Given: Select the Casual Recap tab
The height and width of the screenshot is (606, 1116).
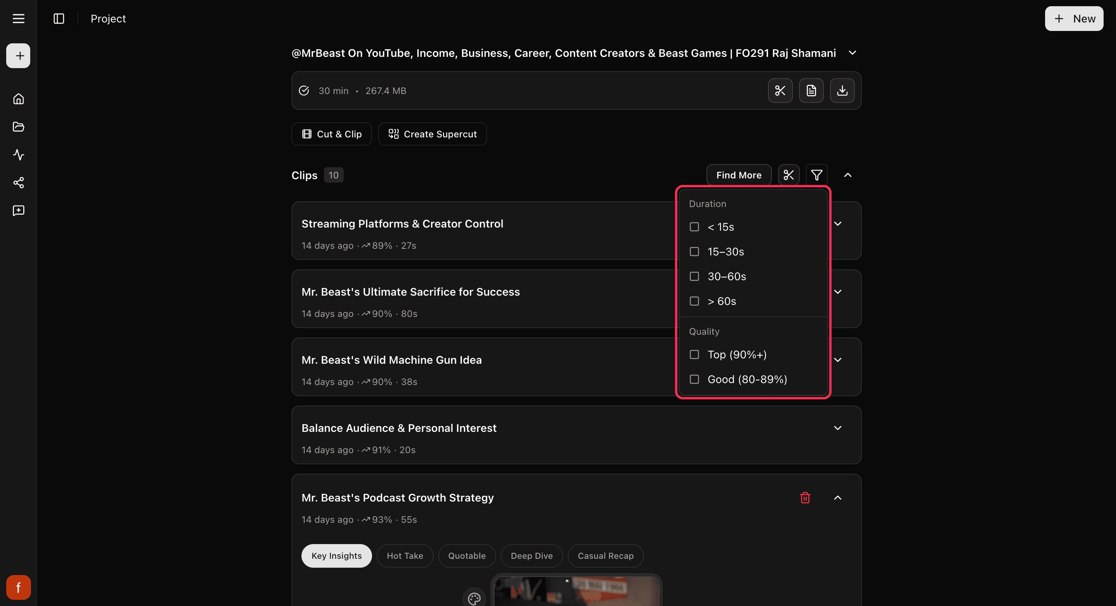Looking at the screenshot, I should [605, 556].
